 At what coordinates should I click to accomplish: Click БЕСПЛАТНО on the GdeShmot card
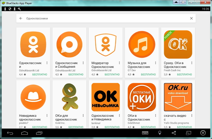pos(148,127)
